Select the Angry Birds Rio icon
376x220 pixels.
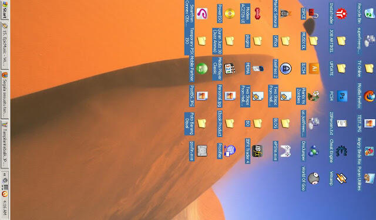point(370,151)
